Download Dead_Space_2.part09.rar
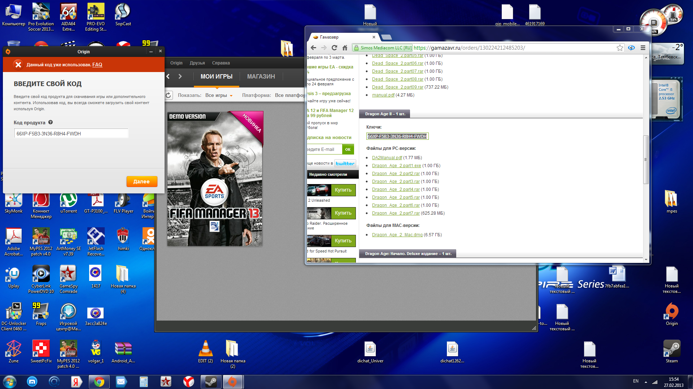This screenshot has width=693, height=389. 397,87
